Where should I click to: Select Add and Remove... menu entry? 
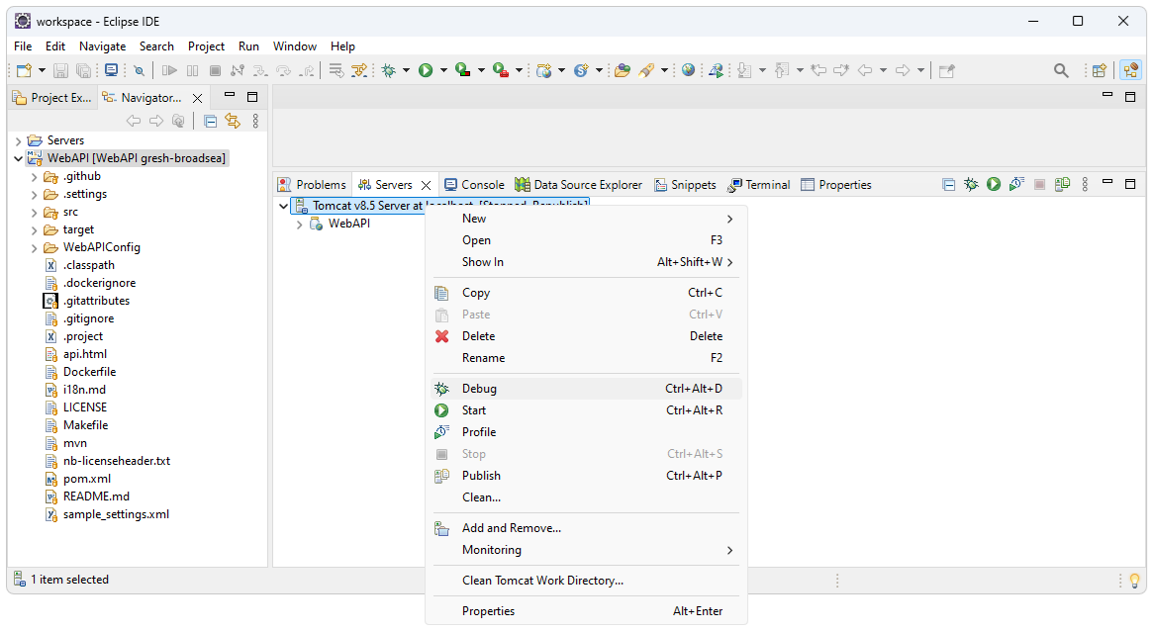pos(587,528)
